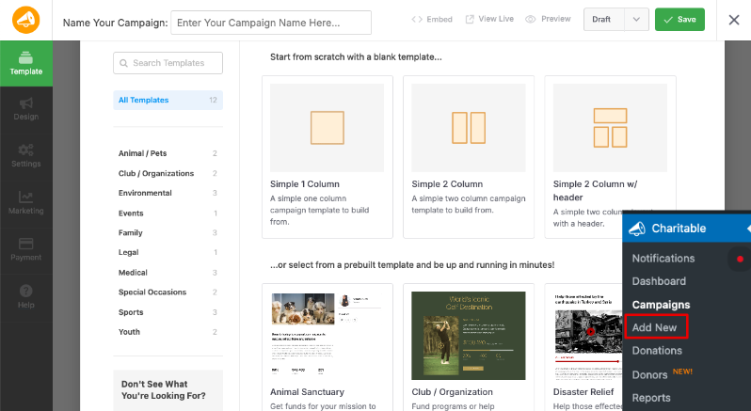Image resolution: width=751 pixels, height=411 pixels.
Task: Click the red notification dot indicator
Action: pos(740,259)
